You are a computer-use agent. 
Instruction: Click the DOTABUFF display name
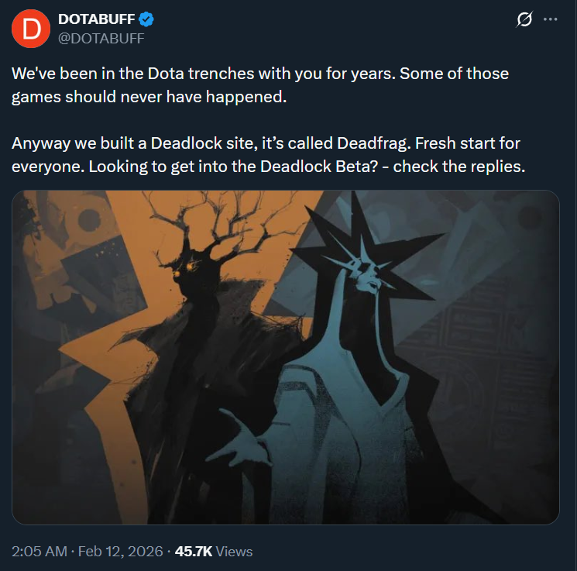(x=96, y=19)
